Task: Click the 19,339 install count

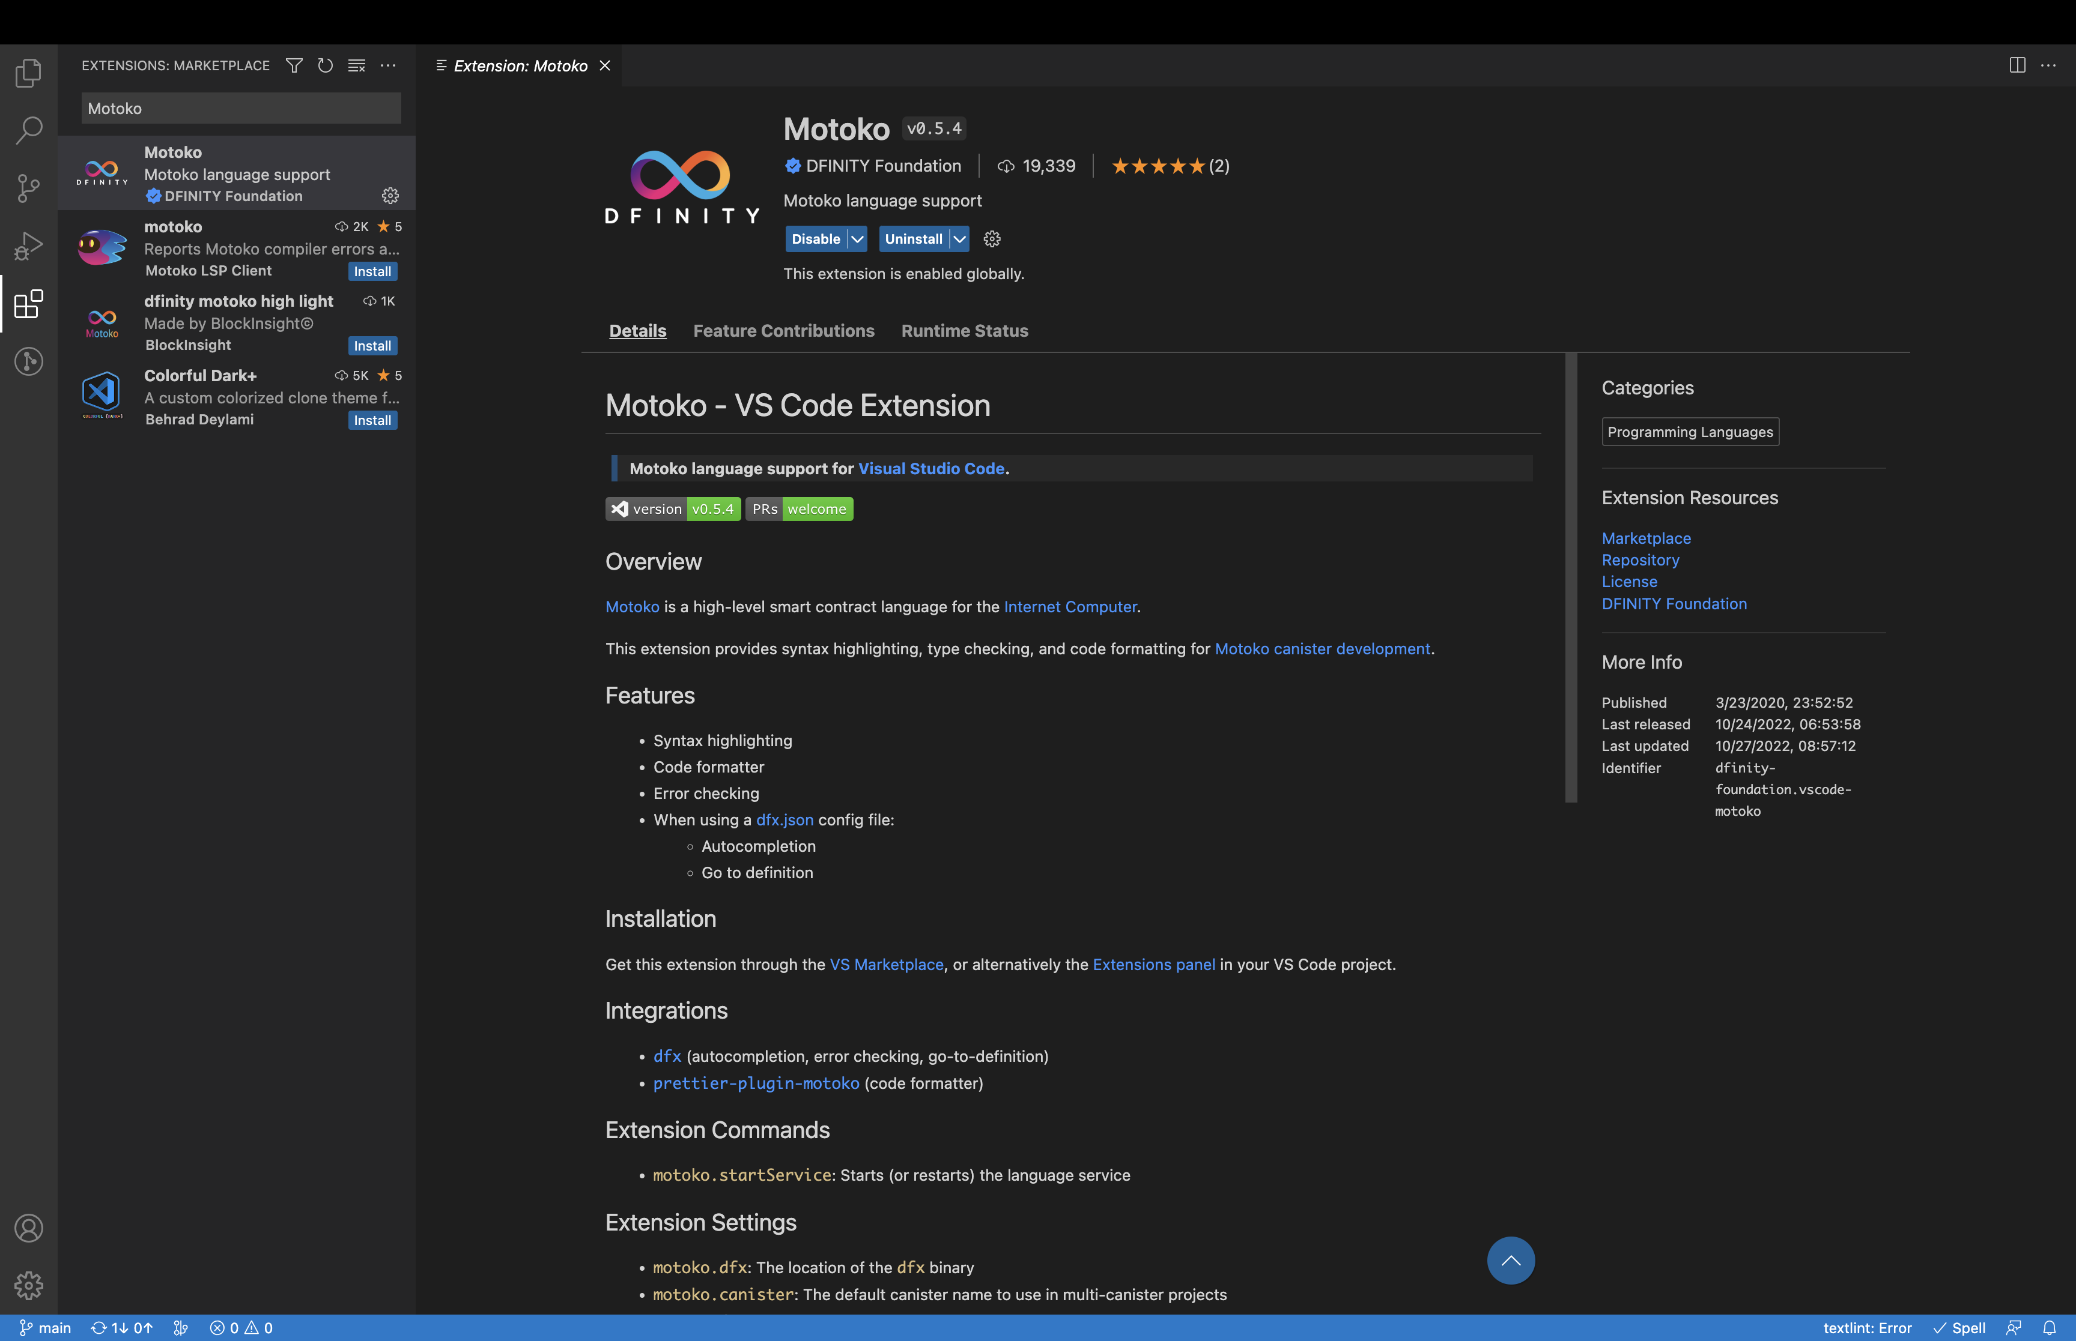Action: pyautogui.click(x=1036, y=166)
